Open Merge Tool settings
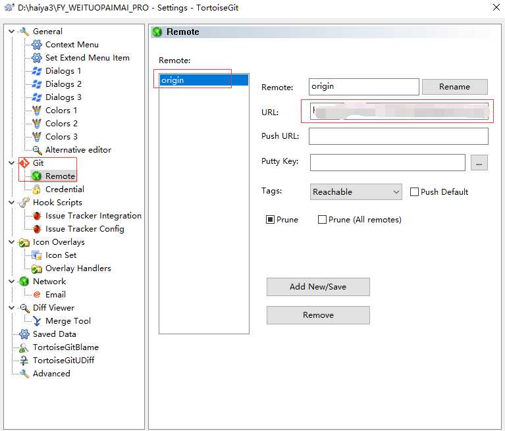The height and width of the screenshot is (431, 505). [68, 321]
